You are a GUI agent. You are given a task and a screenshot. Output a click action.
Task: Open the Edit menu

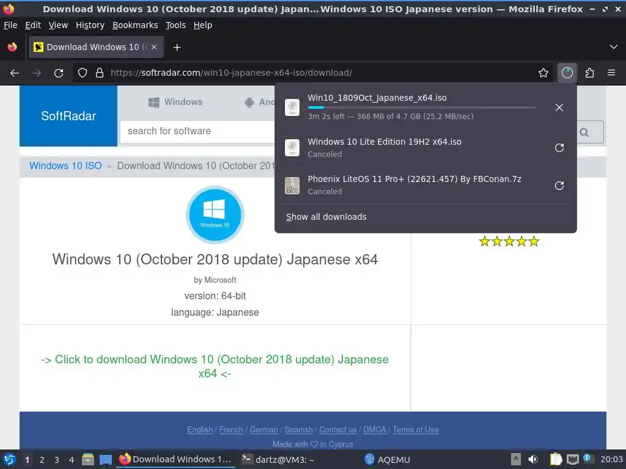point(33,25)
